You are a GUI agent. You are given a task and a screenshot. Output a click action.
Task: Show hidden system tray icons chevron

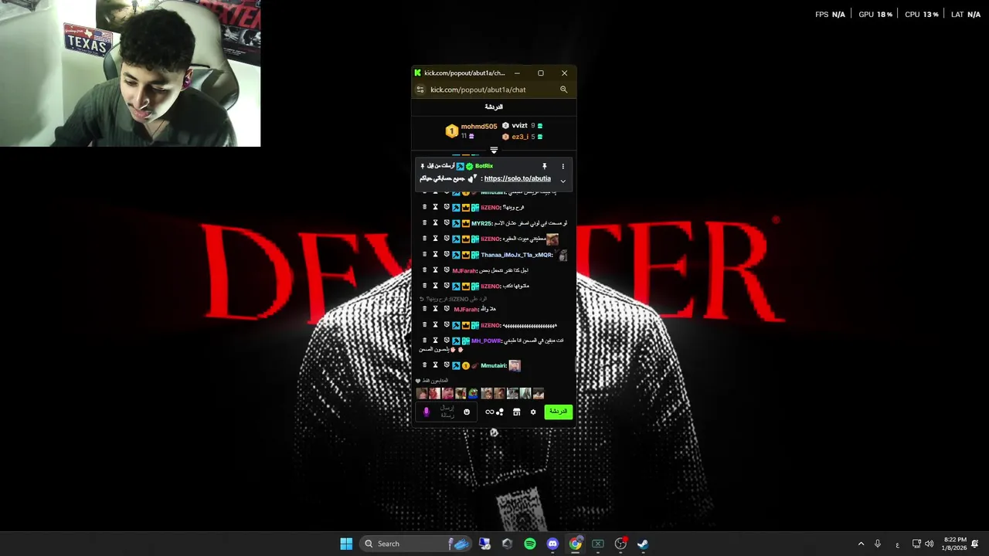pyautogui.click(x=861, y=544)
